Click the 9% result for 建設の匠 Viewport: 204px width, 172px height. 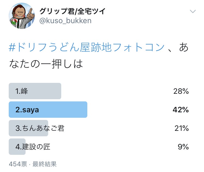click(x=183, y=147)
